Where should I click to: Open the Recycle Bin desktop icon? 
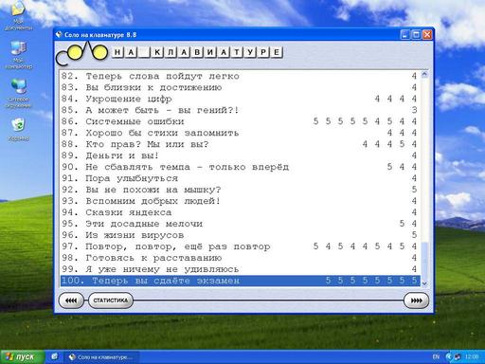pyautogui.click(x=18, y=130)
